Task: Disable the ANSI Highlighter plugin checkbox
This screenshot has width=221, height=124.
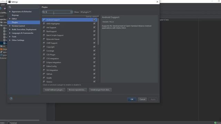Action: [x=94, y=23]
